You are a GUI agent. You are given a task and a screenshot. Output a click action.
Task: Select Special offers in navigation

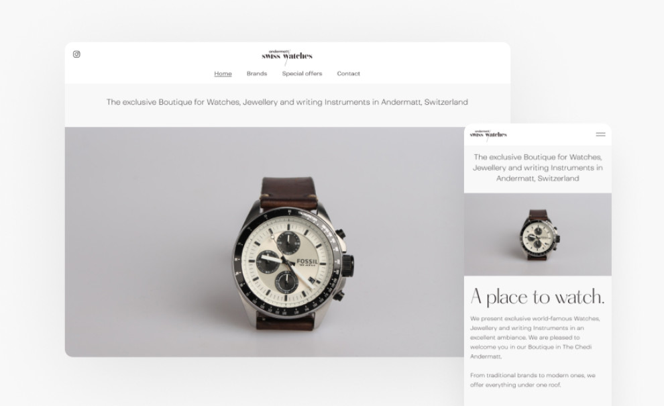pyautogui.click(x=302, y=74)
